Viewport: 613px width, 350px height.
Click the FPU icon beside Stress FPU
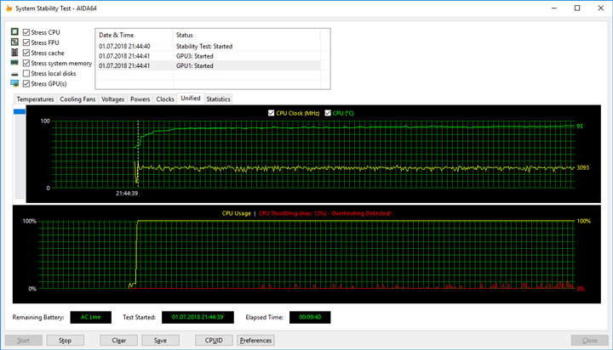click(14, 42)
